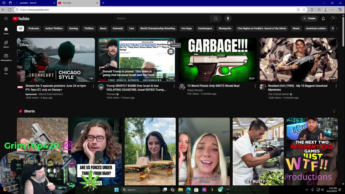Image resolution: width=345 pixels, height=194 pixels.
Task: Reload the page with the refresh icon
Action: [10, 10]
